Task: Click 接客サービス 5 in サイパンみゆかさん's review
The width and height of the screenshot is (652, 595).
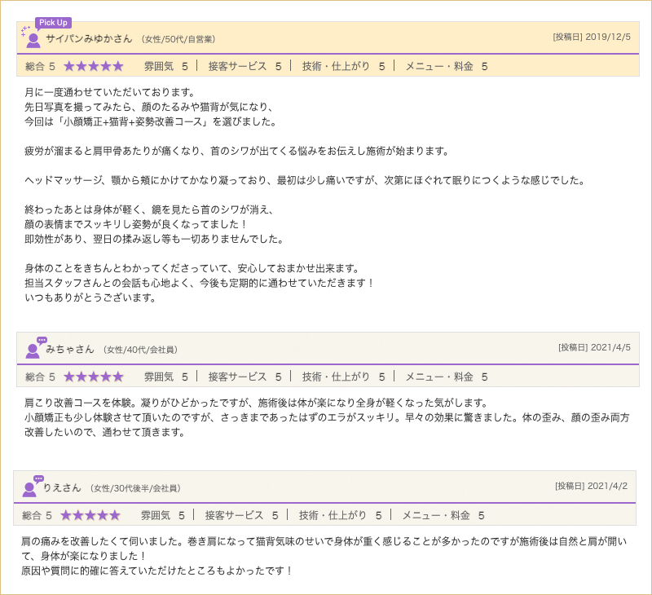Action: 245,66
